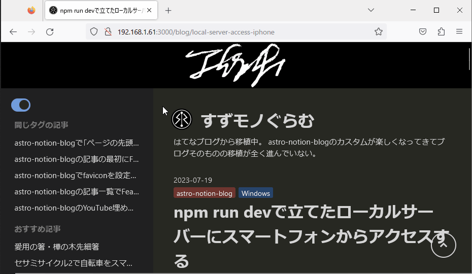Bookmark this page with the star
The image size is (472, 274).
[x=379, y=31]
